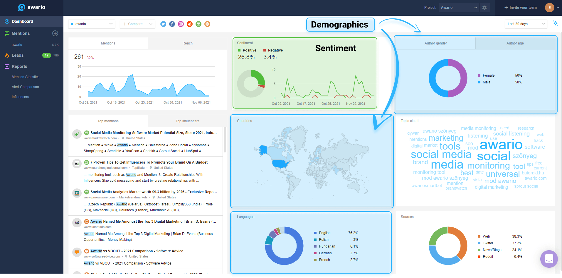
Task: Open 'Social Media Analytics Market worth $9.3 billion' mention
Action: tap(154, 192)
